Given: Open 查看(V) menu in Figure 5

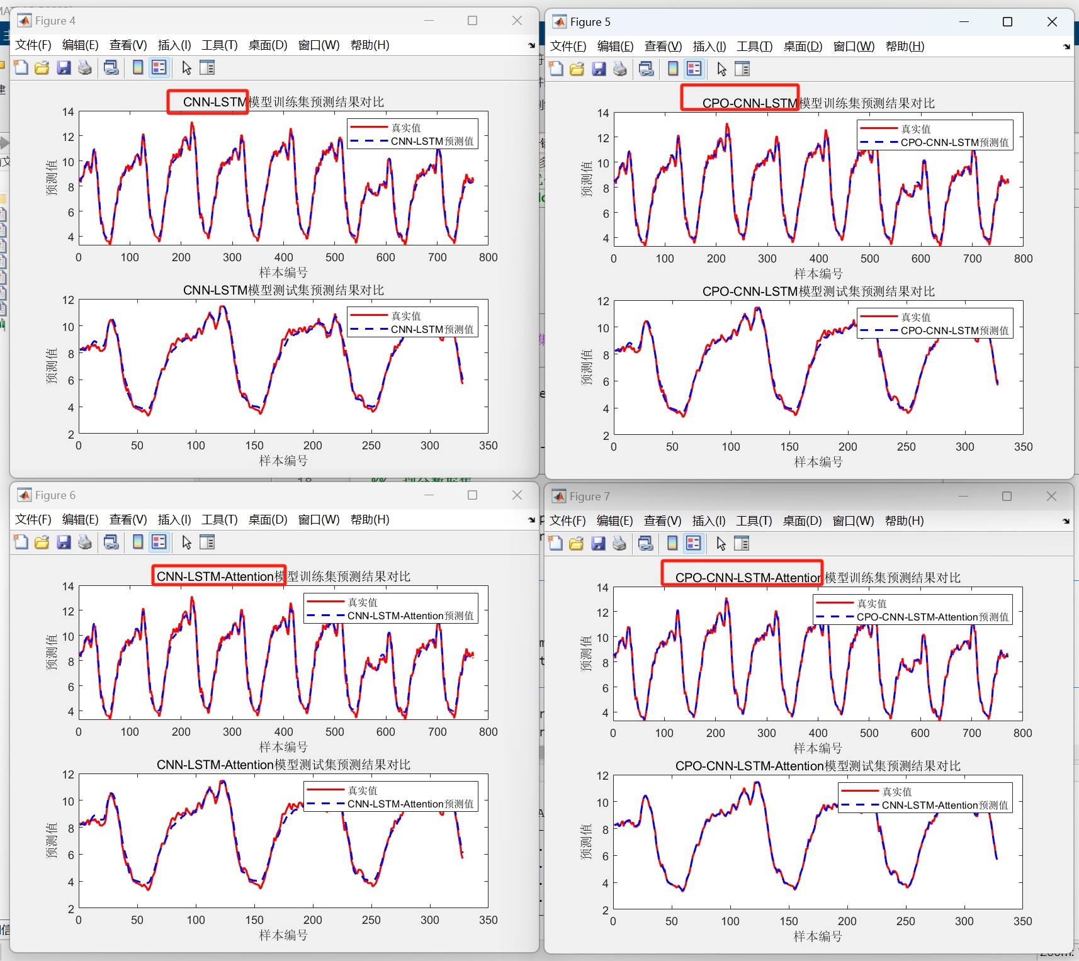Looking at the screenshot, I should coord(663,46).
